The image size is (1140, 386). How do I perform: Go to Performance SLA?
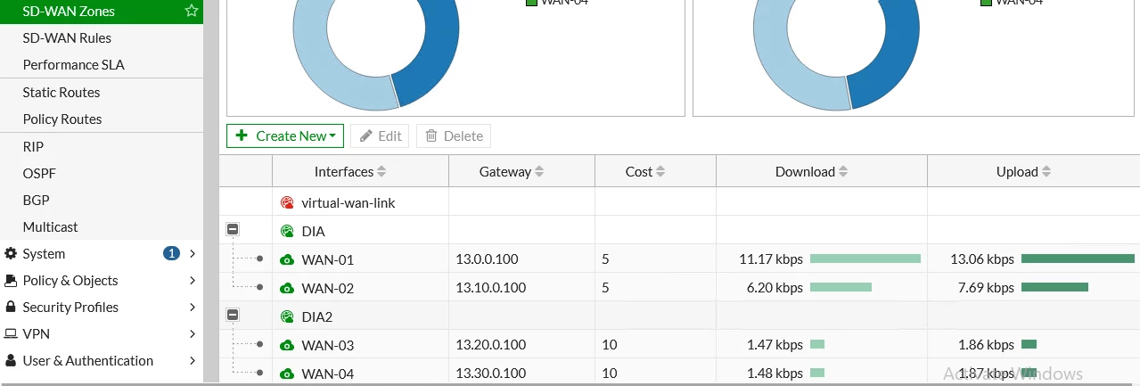point(73,65)
